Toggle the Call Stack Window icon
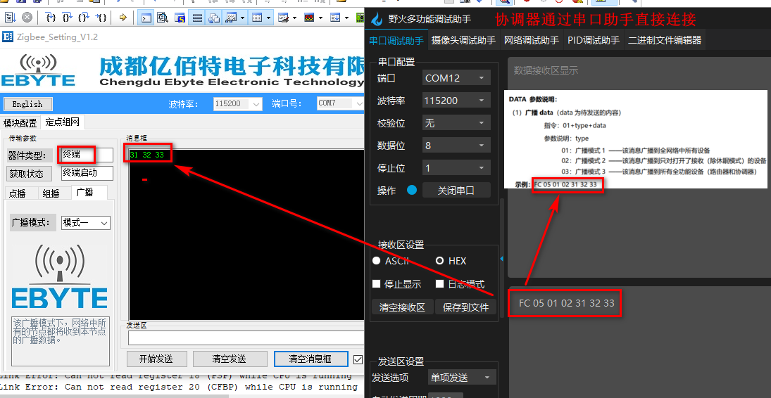Screen dimensions: 771x398 click(x=214, y=18)
